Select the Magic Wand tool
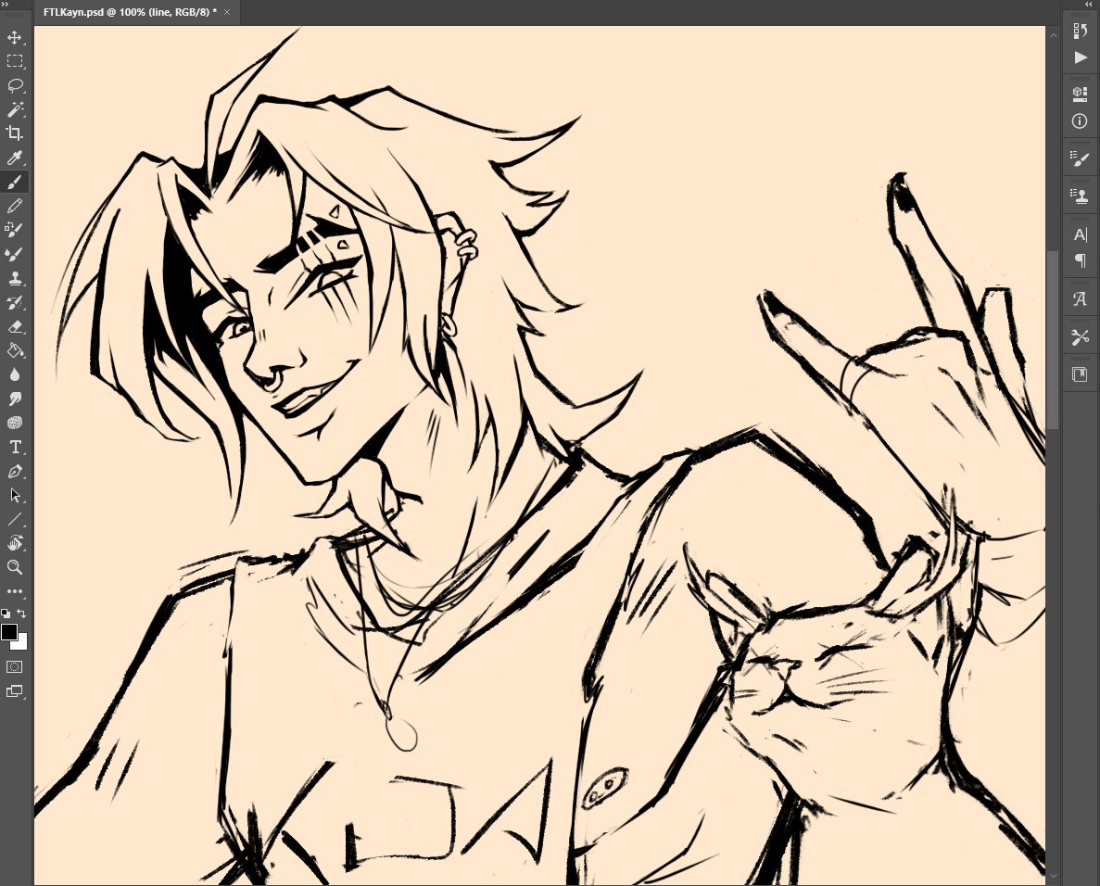Screen dimensions: 1100x886 click(15, 109)
